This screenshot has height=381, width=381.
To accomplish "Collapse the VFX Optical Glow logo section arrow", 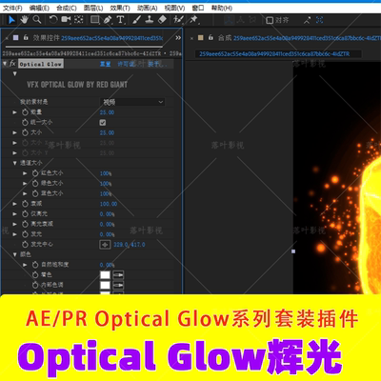I will 14,73.
